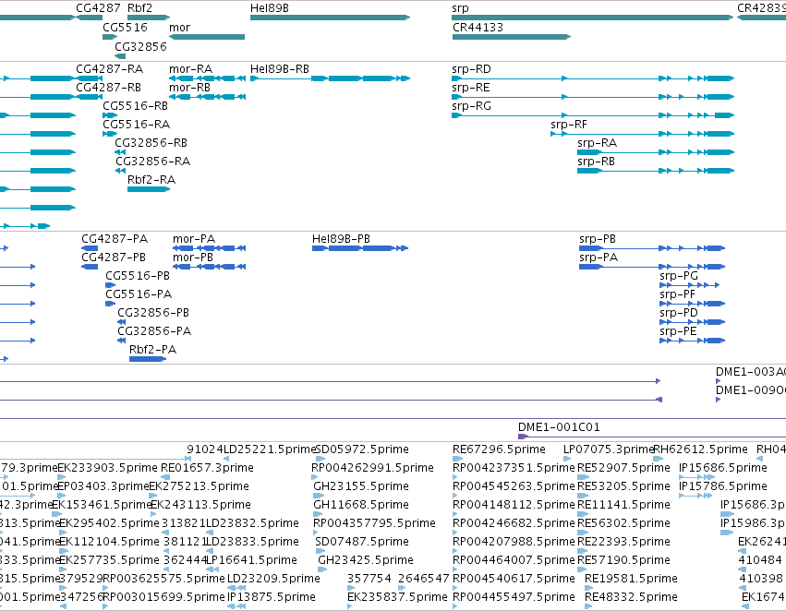The width and height of the screenshot is (786, 611).
Task: Select the mor-PA protein label
Action: [194, 239]
